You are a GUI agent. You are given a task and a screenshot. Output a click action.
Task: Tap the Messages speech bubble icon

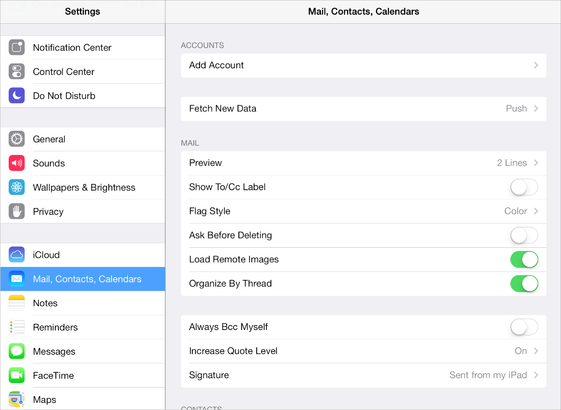(17, 351)
